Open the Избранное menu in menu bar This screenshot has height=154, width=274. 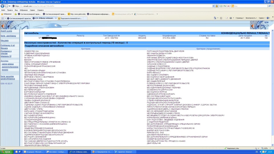click(24, 10)
